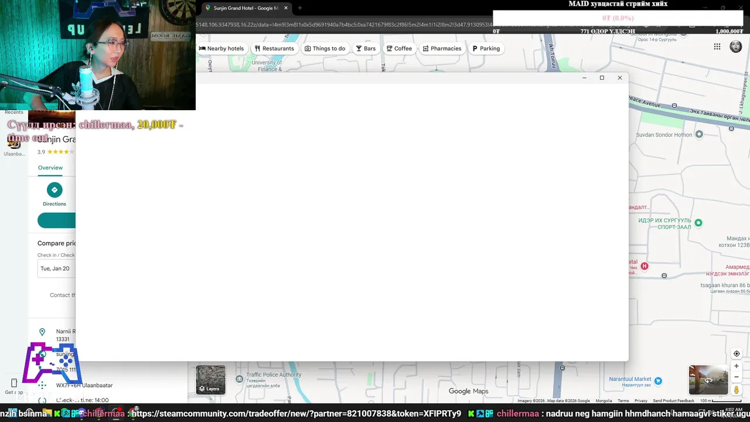Click the Directions round icon in side panel
The image size is (750, 422).
54,190
